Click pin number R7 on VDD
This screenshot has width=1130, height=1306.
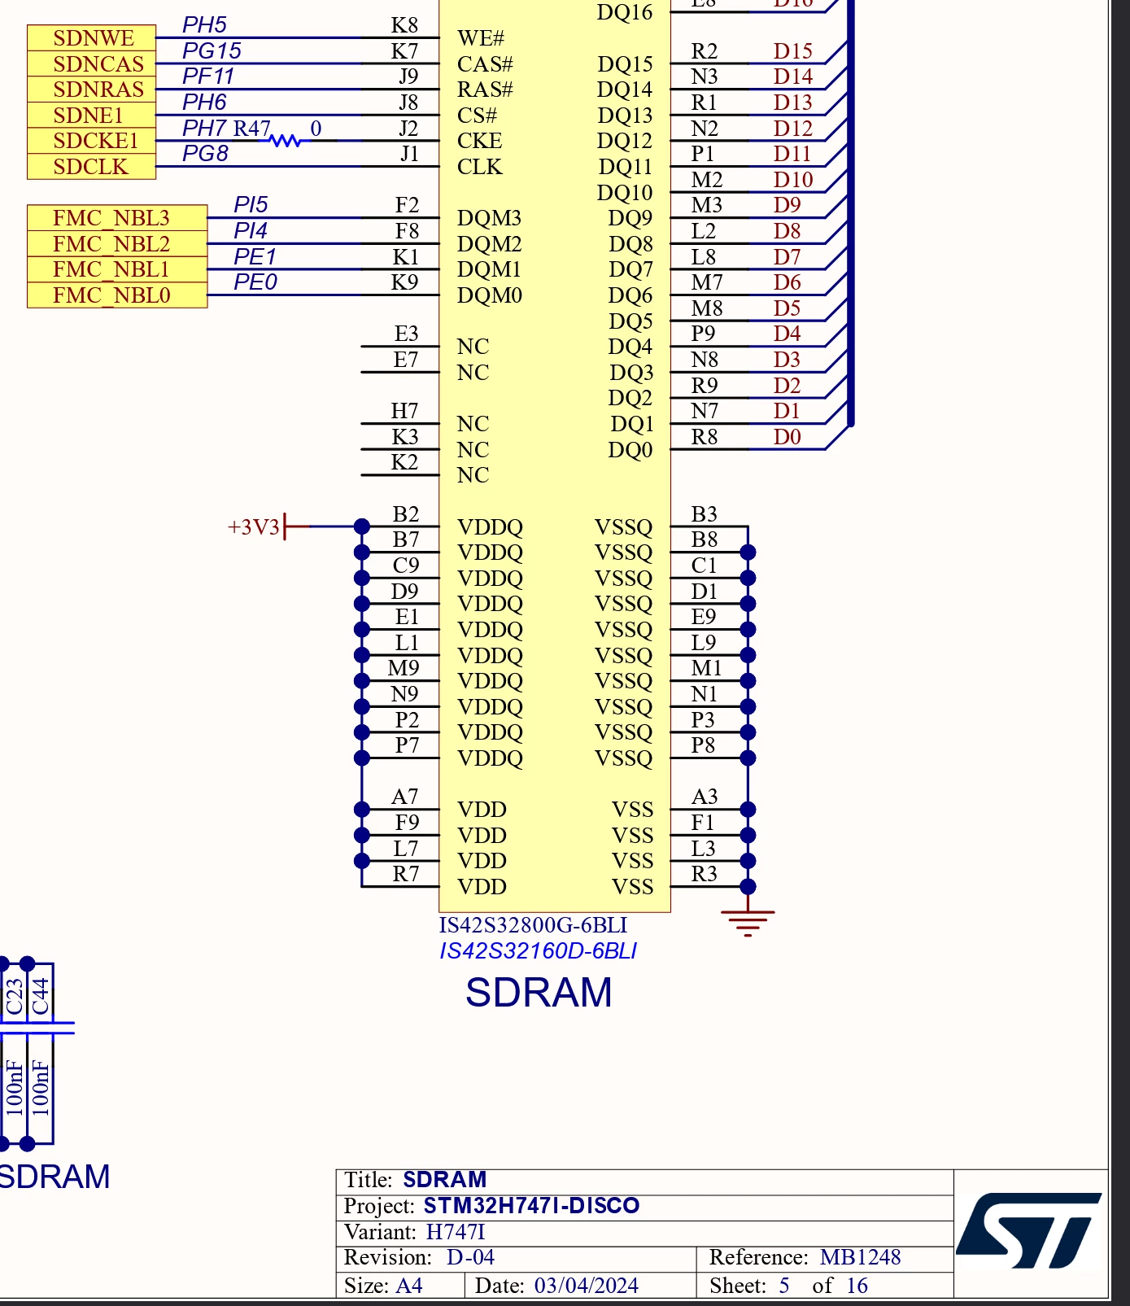406,874
